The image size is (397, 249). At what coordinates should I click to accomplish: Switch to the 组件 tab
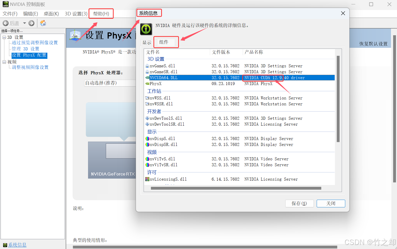click(x=164, y=42)
